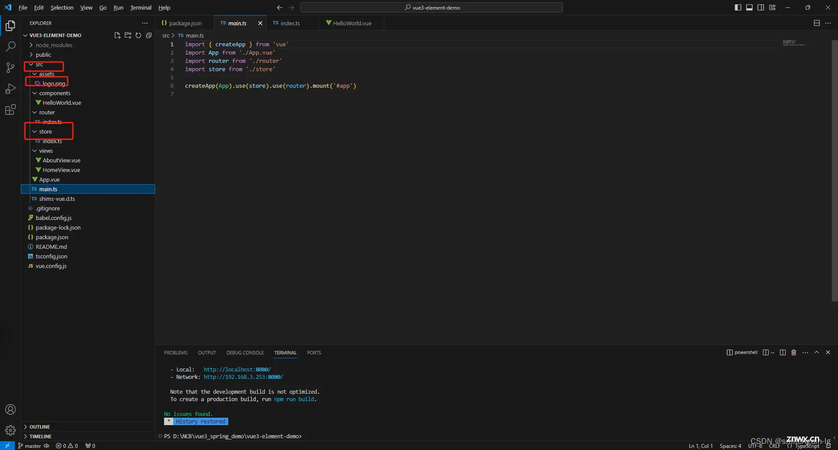Open the Selection menu

point(62,7)
